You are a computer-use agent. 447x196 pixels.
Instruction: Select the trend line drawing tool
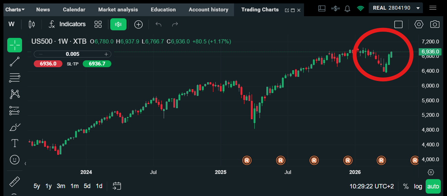point(14,62)
